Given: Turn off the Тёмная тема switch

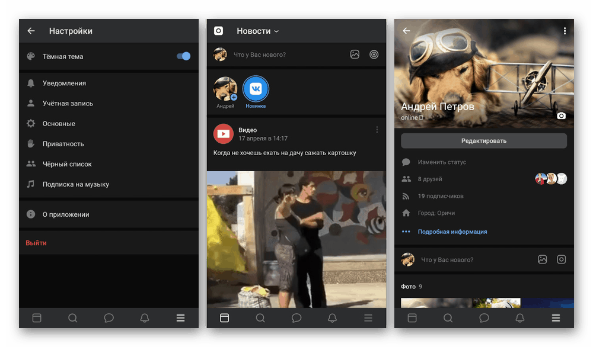Looking at the screenshot, I should (x=183, y=56).
